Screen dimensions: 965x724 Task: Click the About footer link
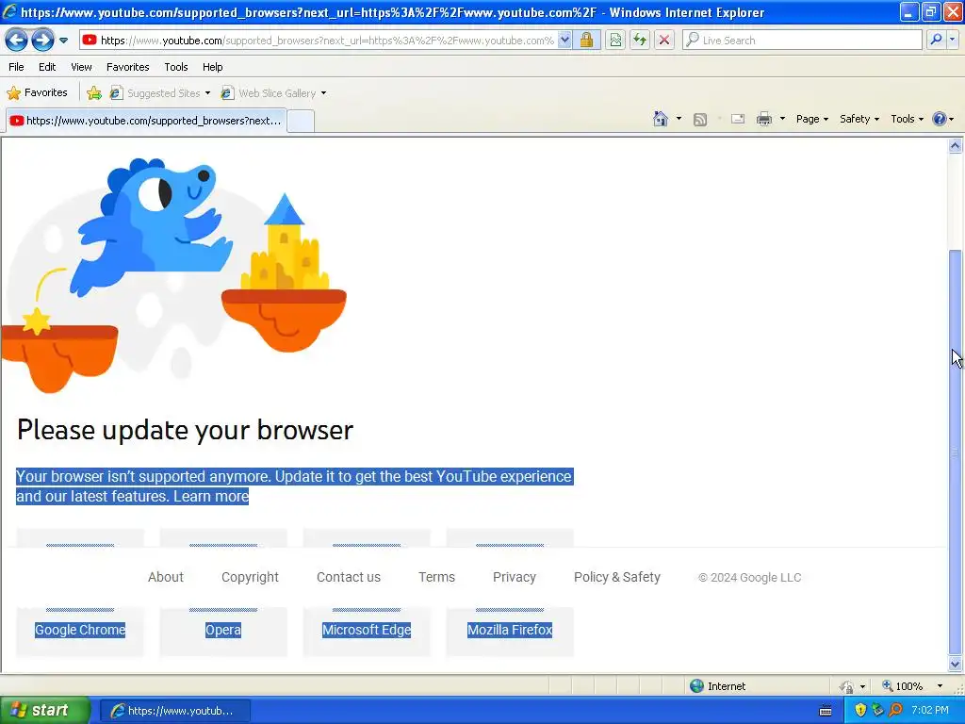point(166,577)
